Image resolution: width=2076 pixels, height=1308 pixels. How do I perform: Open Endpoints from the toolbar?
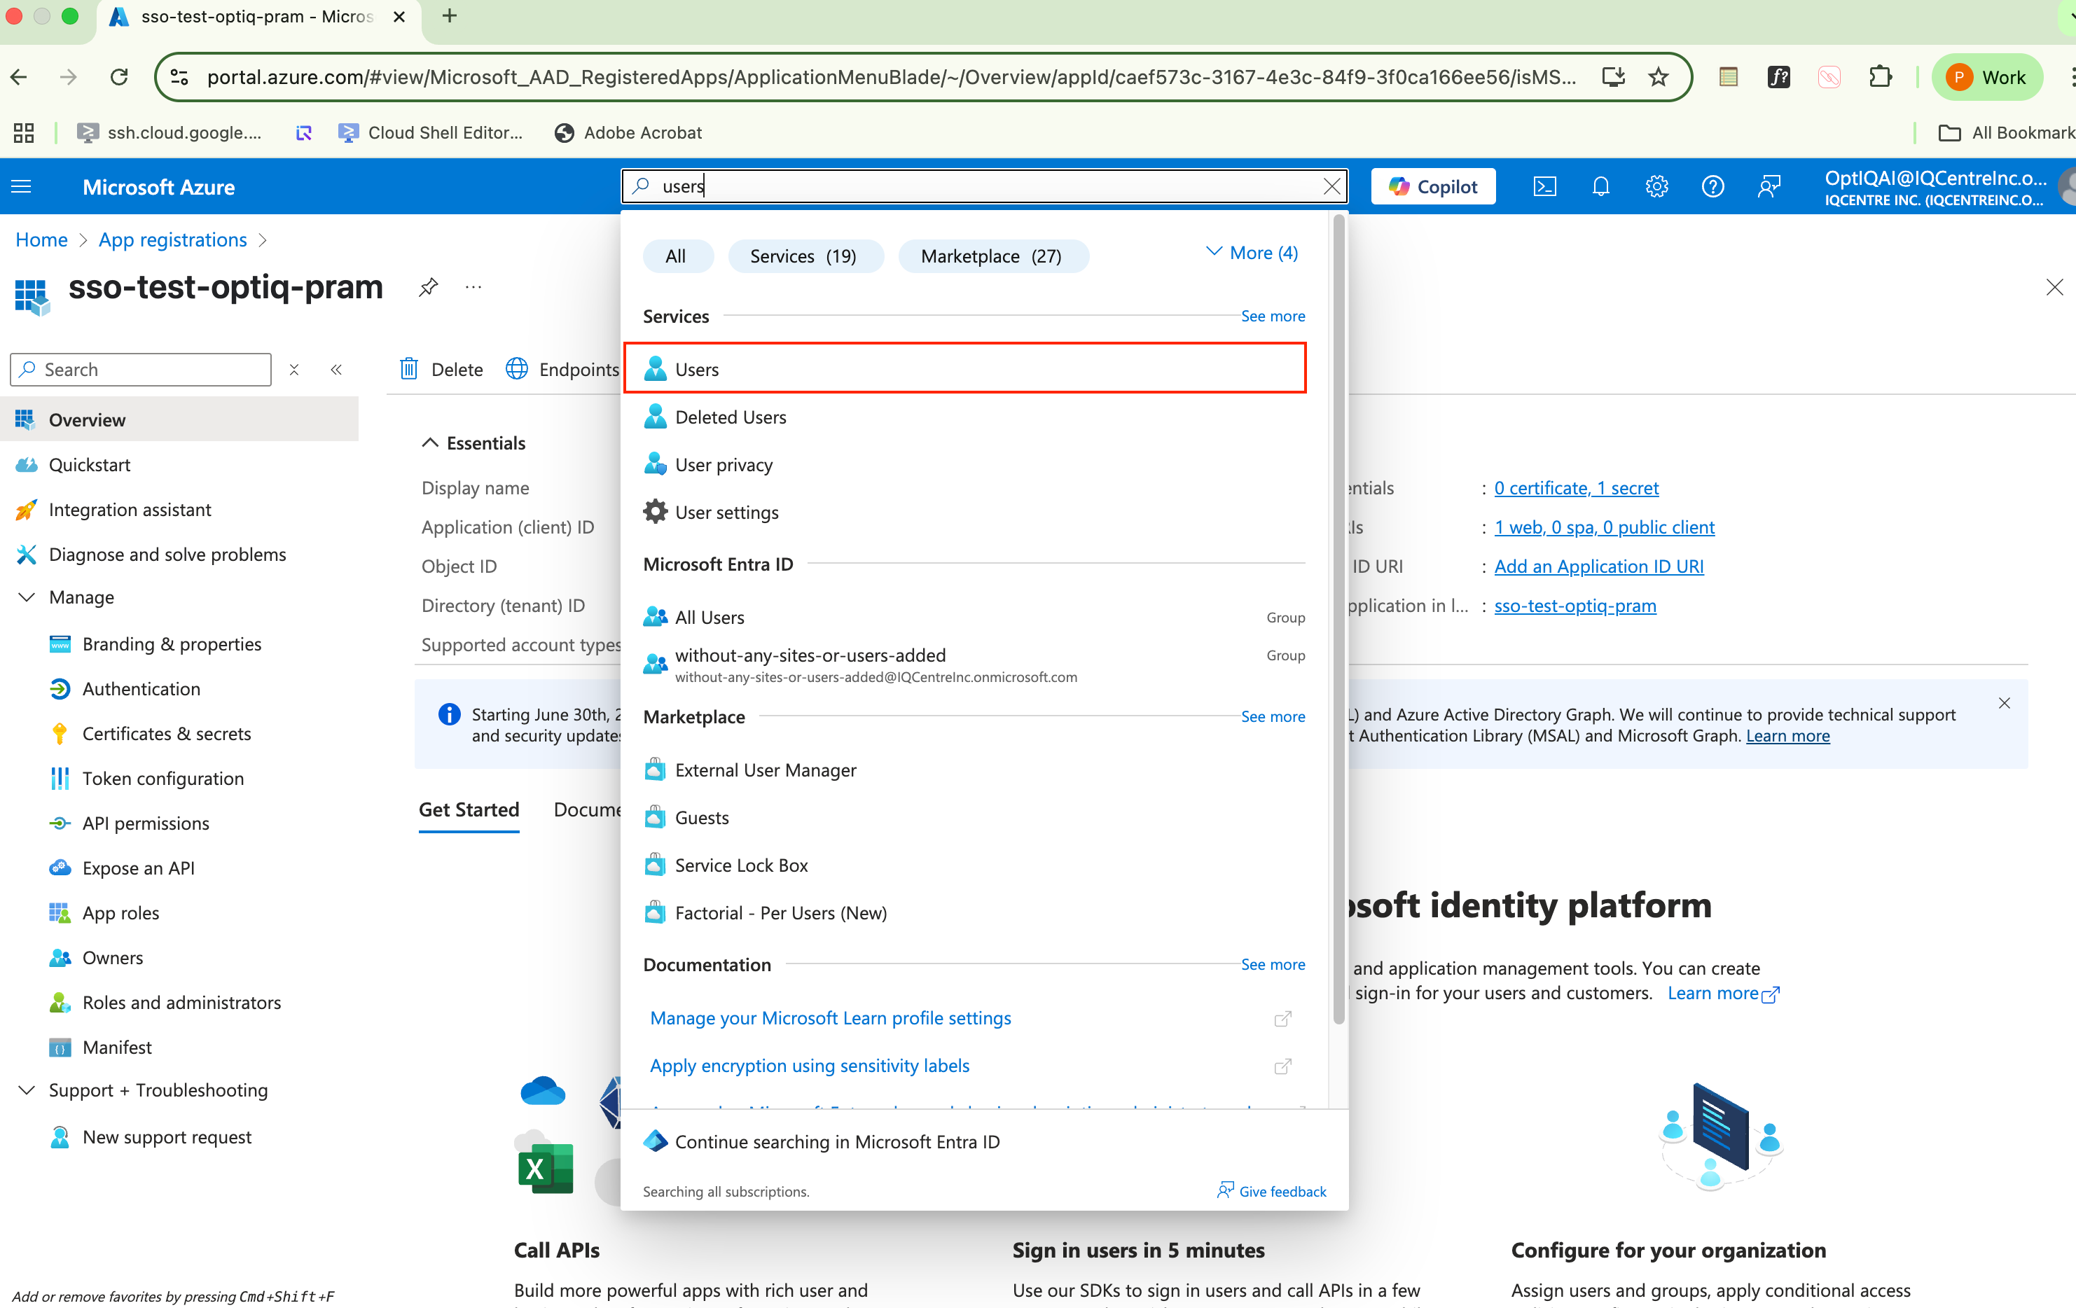click(562, 370)
